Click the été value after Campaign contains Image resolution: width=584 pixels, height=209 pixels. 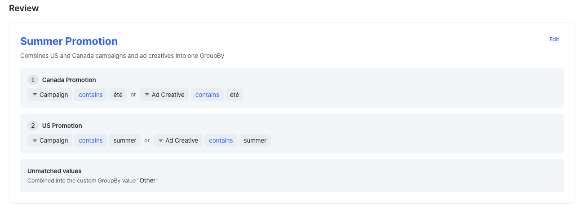coord(118,95)
